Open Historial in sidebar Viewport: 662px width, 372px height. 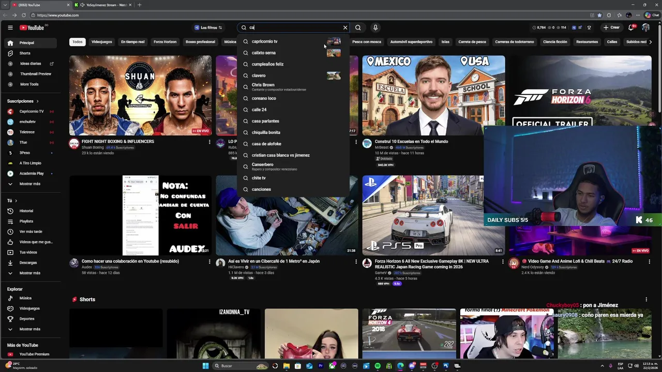[30, 211]
